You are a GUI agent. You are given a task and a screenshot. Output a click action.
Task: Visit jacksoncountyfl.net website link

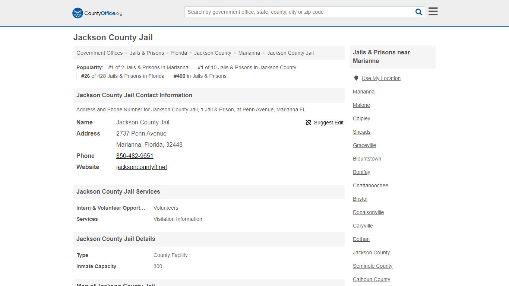142,167
